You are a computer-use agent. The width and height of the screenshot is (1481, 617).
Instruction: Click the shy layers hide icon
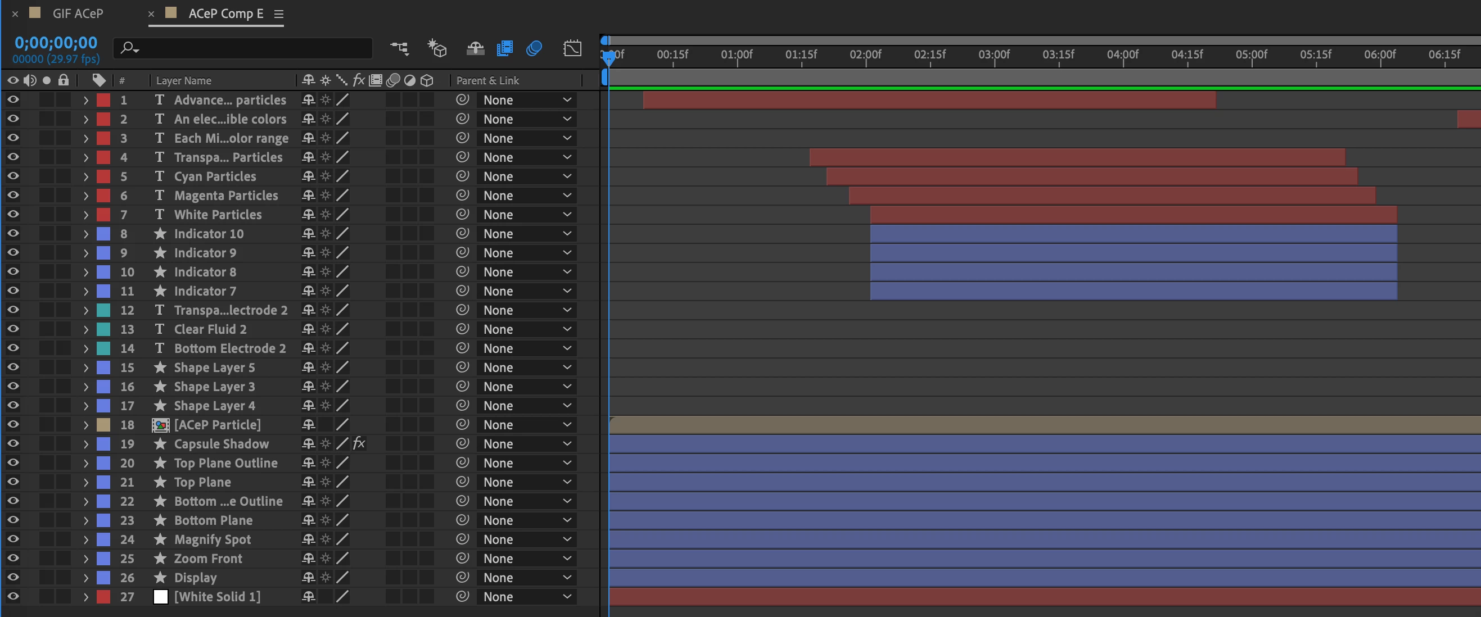[475, 48]
